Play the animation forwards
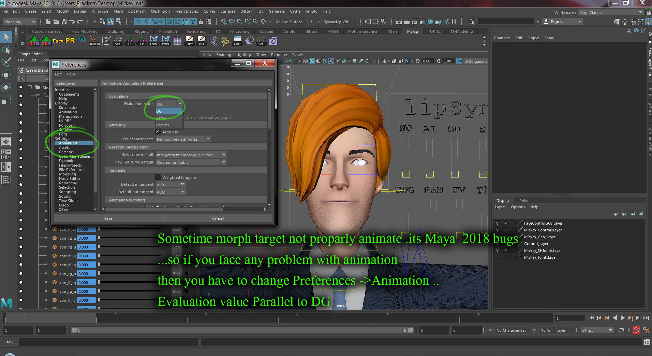The image size is (652, 356). 623,318
